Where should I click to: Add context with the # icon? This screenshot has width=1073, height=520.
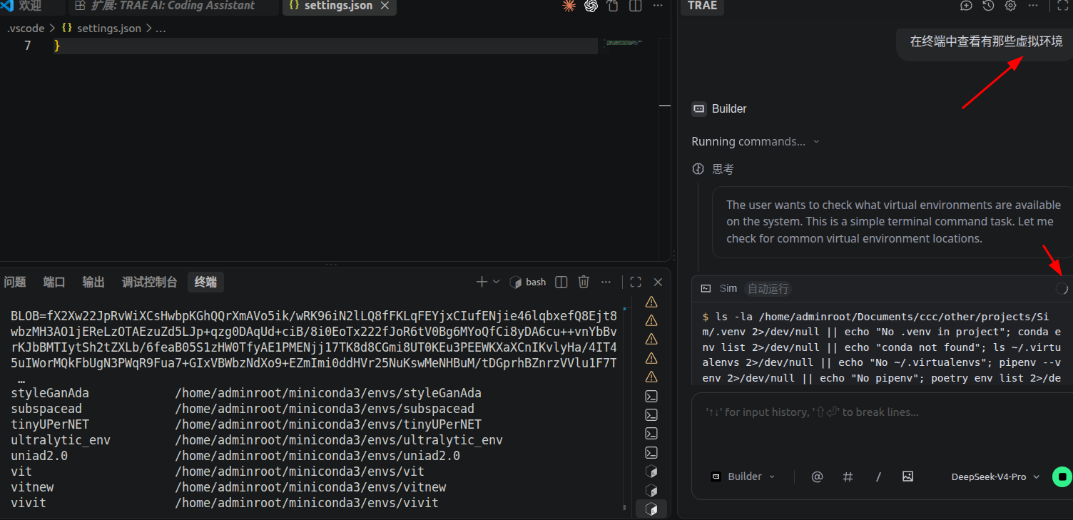coord(848,476)
